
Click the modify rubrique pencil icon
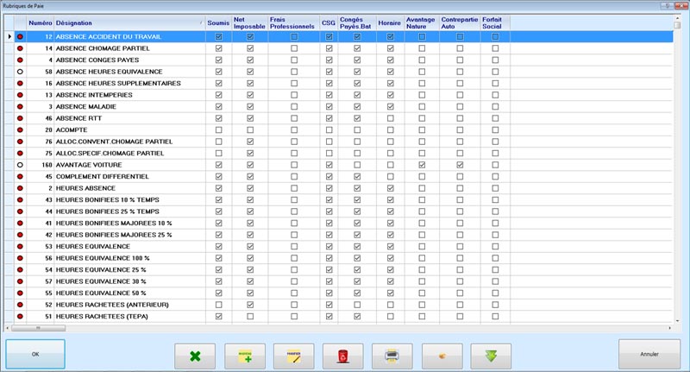293,355
